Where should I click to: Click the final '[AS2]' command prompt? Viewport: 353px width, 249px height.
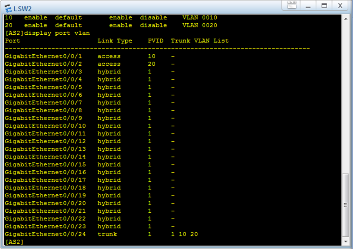(x=14, y=242)
